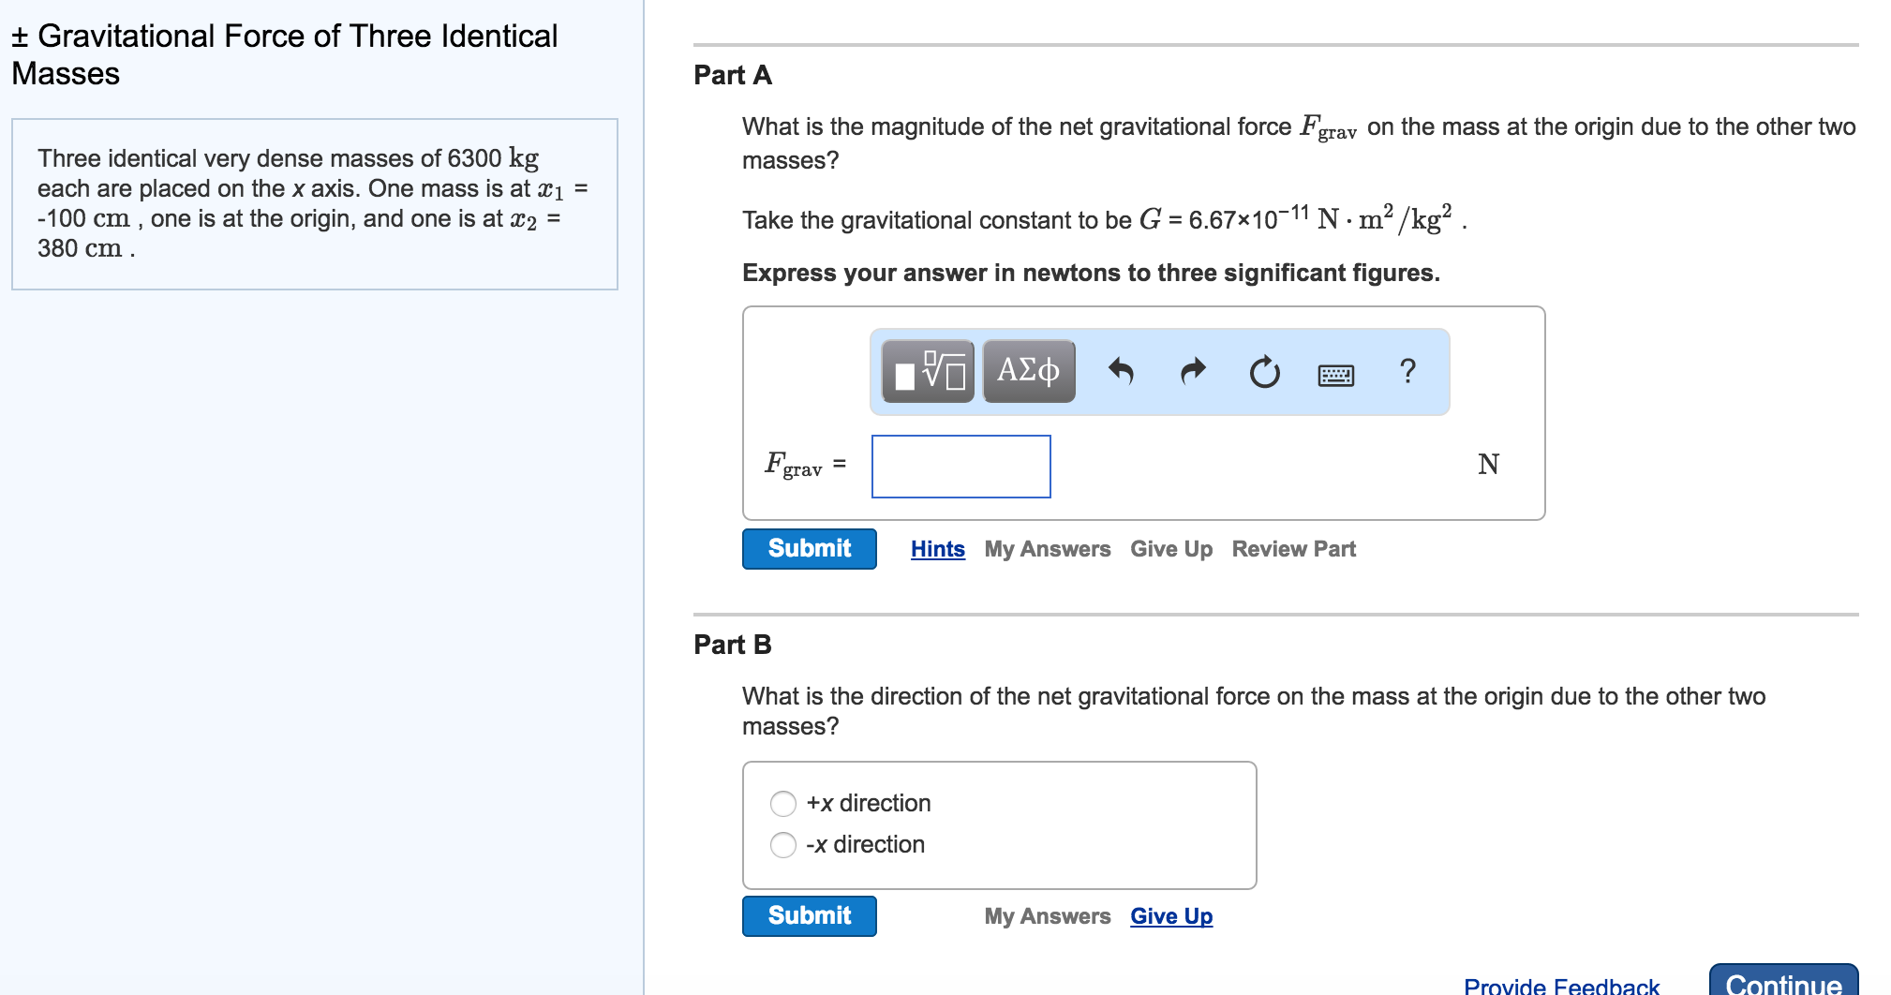Click the question mark help icon
1891x995 pixels.
(x=1407, y=371)
